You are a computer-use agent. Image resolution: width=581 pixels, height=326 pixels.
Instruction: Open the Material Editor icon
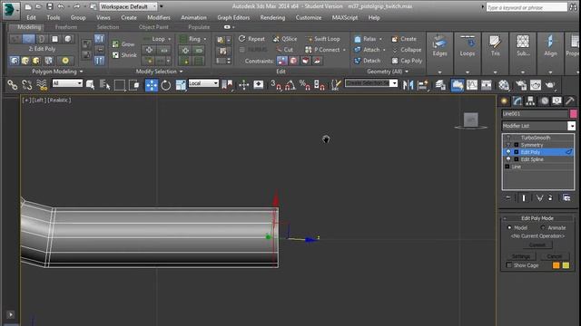tap(504, 85)
